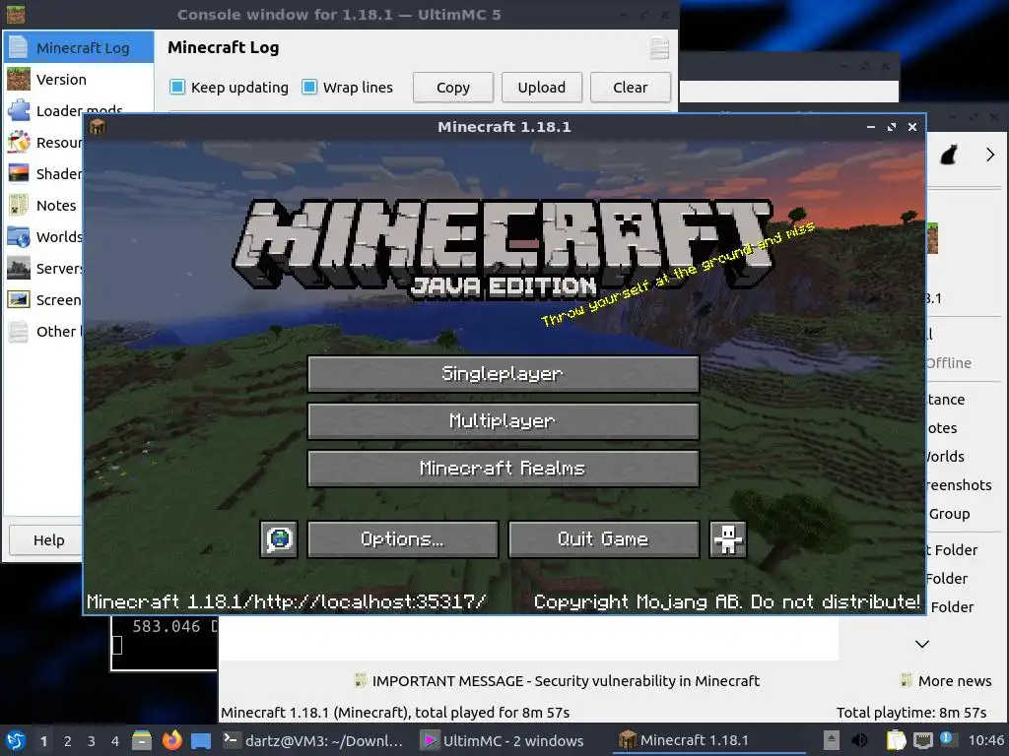The image size is (1009, 756).
Task: Click the Version grass block icon
Action: tap(19, 80)
